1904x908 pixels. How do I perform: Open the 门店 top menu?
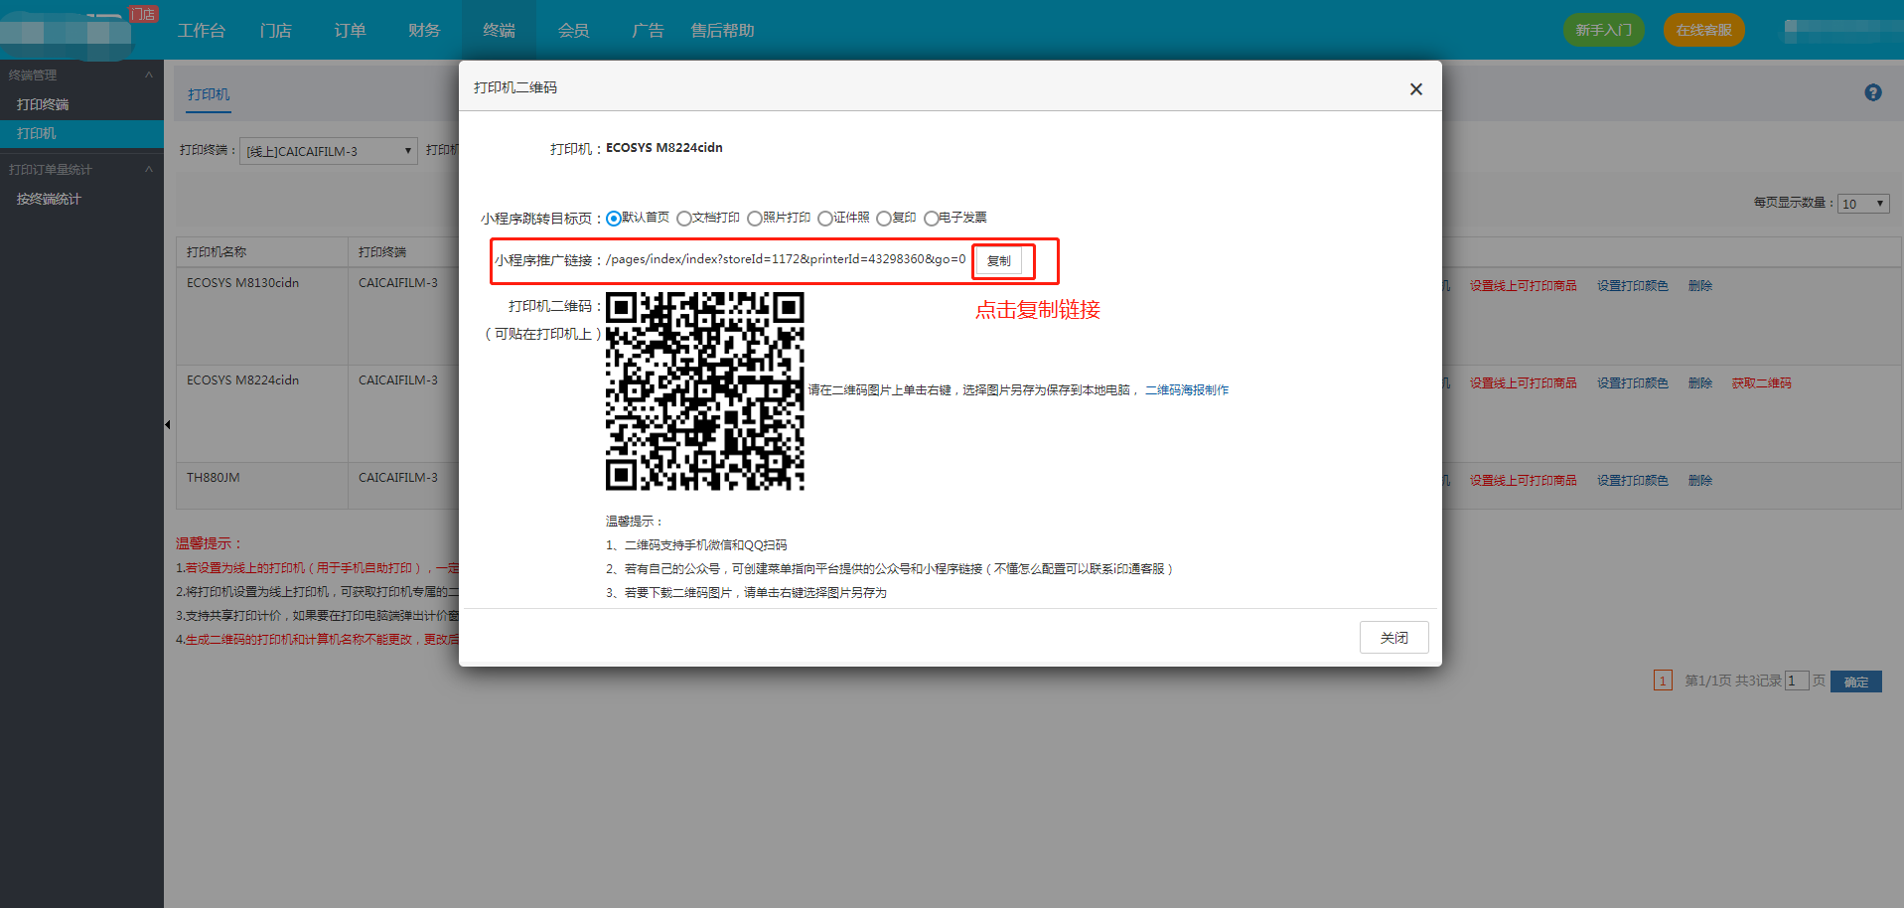coord(276,31)
